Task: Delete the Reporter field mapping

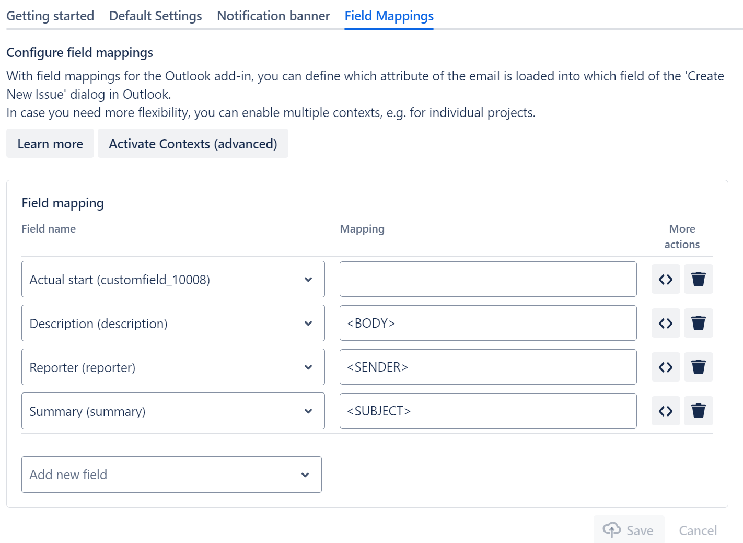Action: [x=698, y=367]
